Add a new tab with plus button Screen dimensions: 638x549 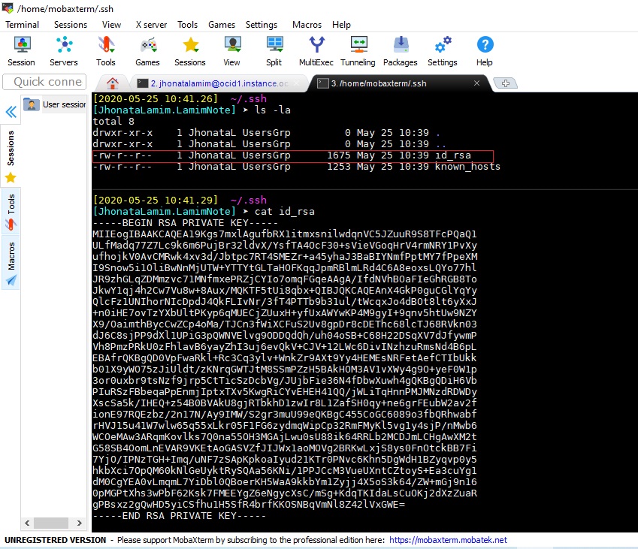[x=505, y=83]
